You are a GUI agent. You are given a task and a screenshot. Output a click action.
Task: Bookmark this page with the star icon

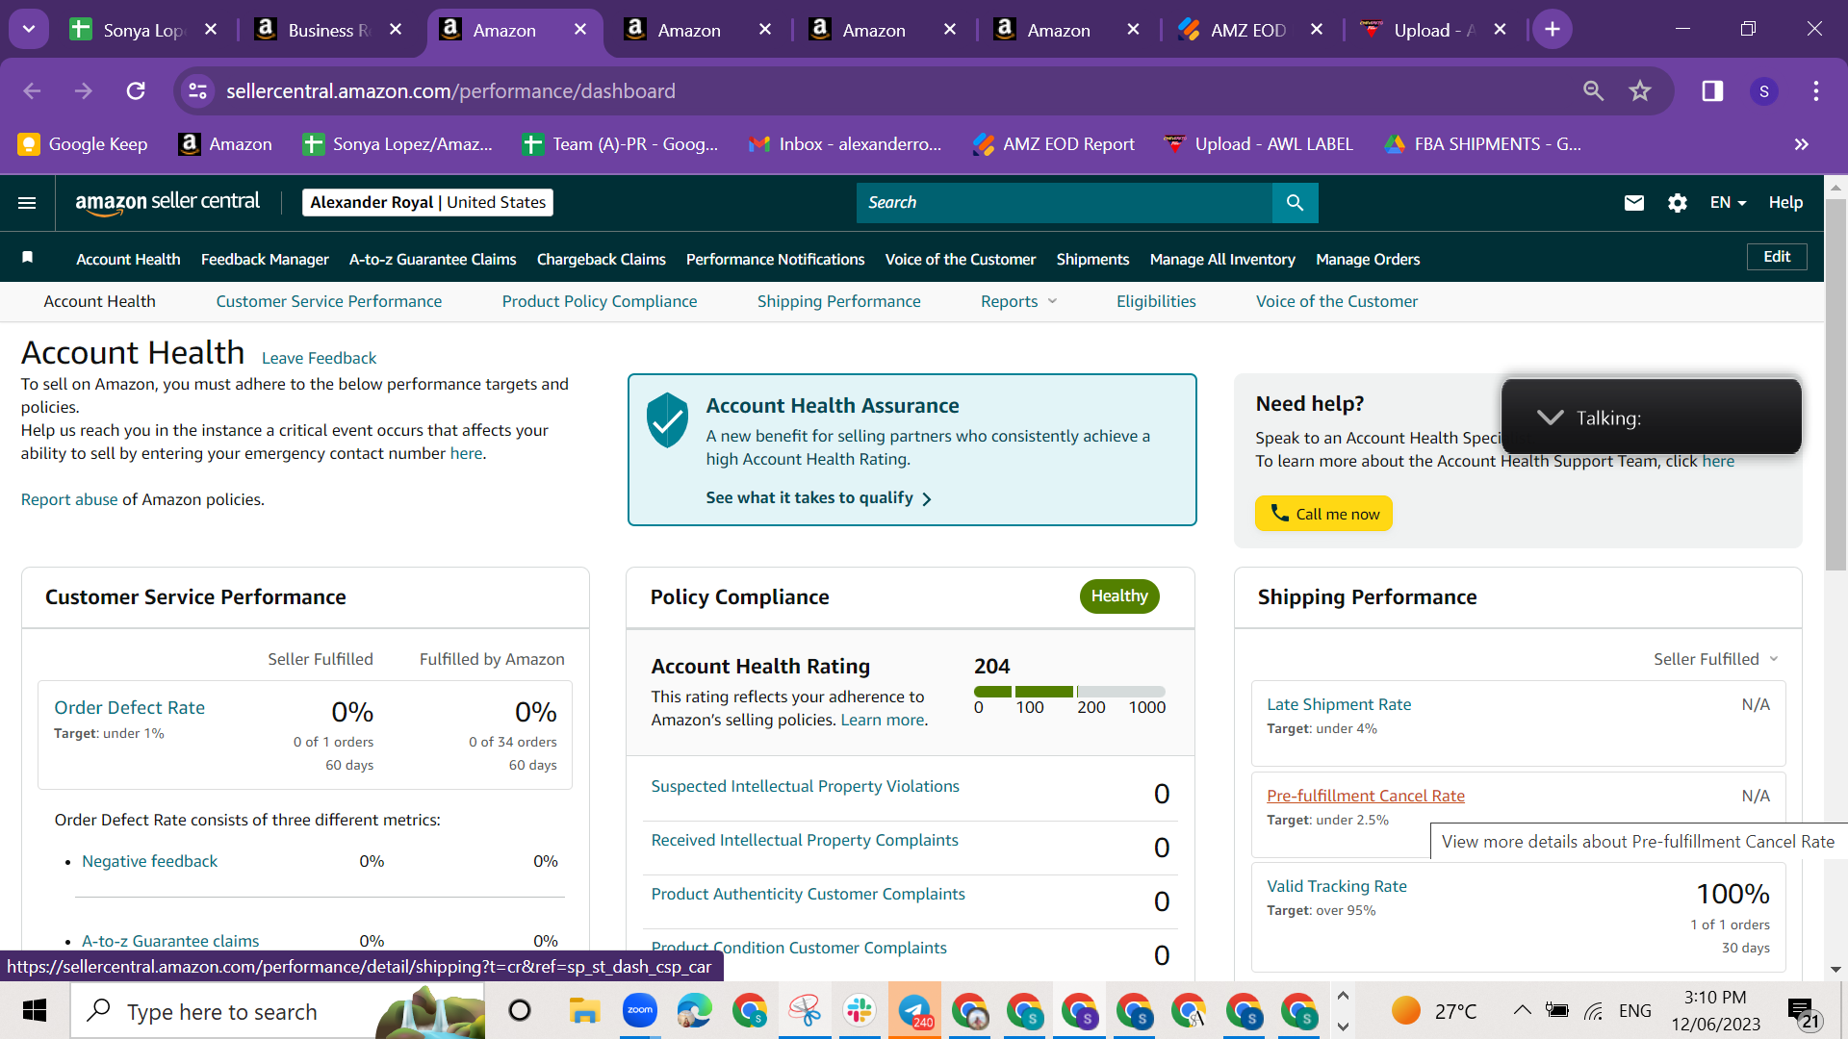pos(1640,90)
